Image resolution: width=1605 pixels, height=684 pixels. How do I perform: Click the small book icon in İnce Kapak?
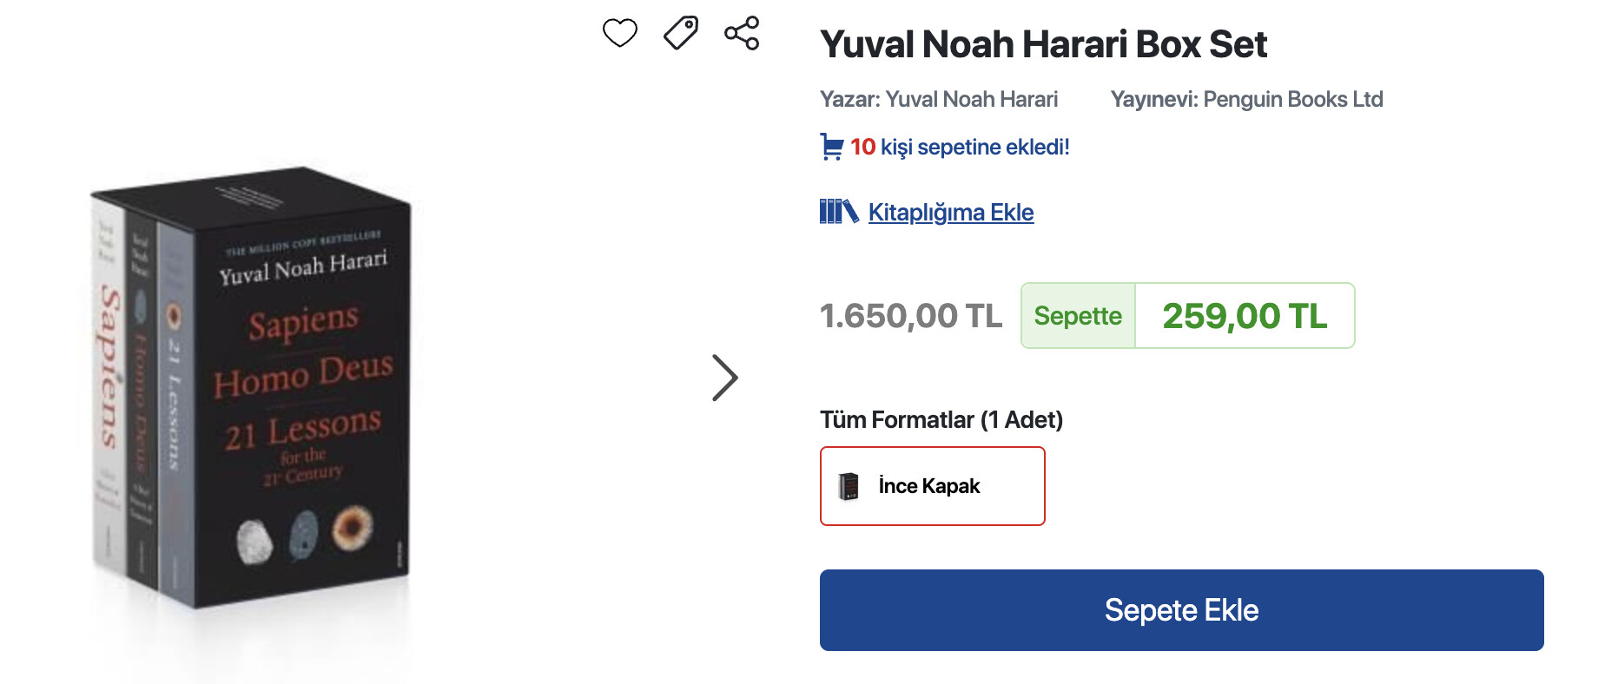pyautogui.click(x=849, y=486)
